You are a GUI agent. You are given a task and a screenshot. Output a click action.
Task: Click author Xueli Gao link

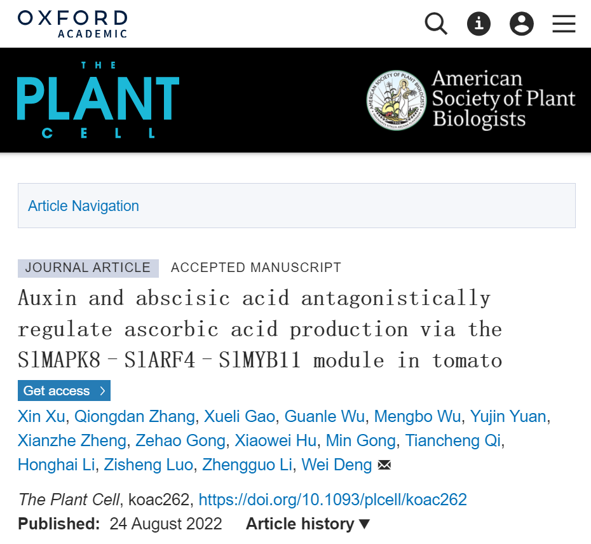click(x=240, y=417)
